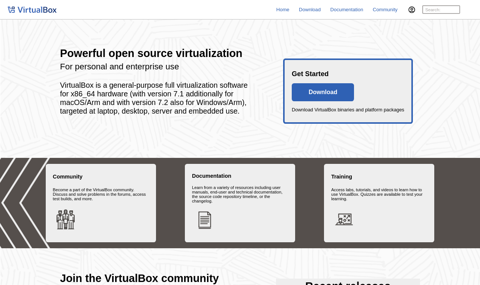Open Community in the top navigation
Viewport: 480px width, 285px height.
click(385, 10)
